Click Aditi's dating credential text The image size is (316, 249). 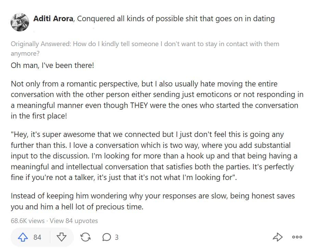[x=176, y=18]
